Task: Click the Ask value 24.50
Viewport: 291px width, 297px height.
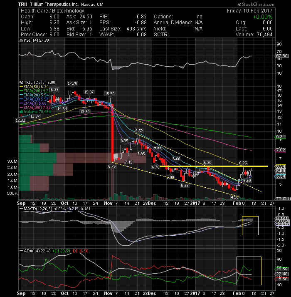Action: (86, 17)
